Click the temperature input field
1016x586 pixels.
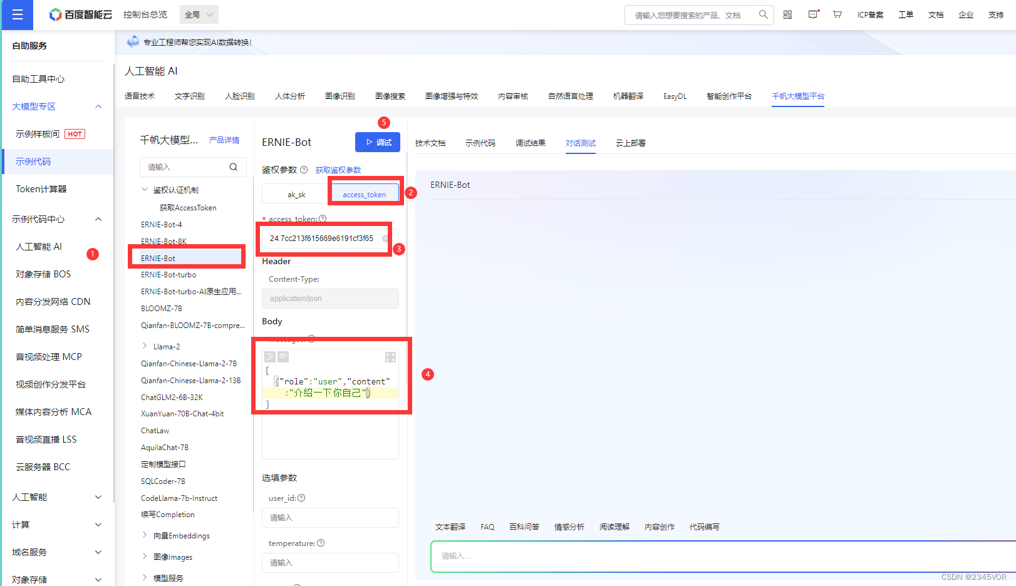(330, 563)
